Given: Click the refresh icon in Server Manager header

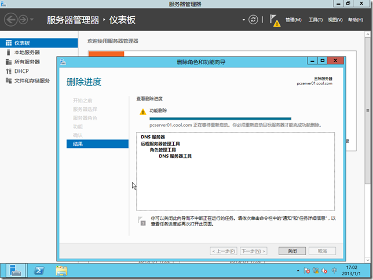Looking at the screenshot, I should click(253, 20).
